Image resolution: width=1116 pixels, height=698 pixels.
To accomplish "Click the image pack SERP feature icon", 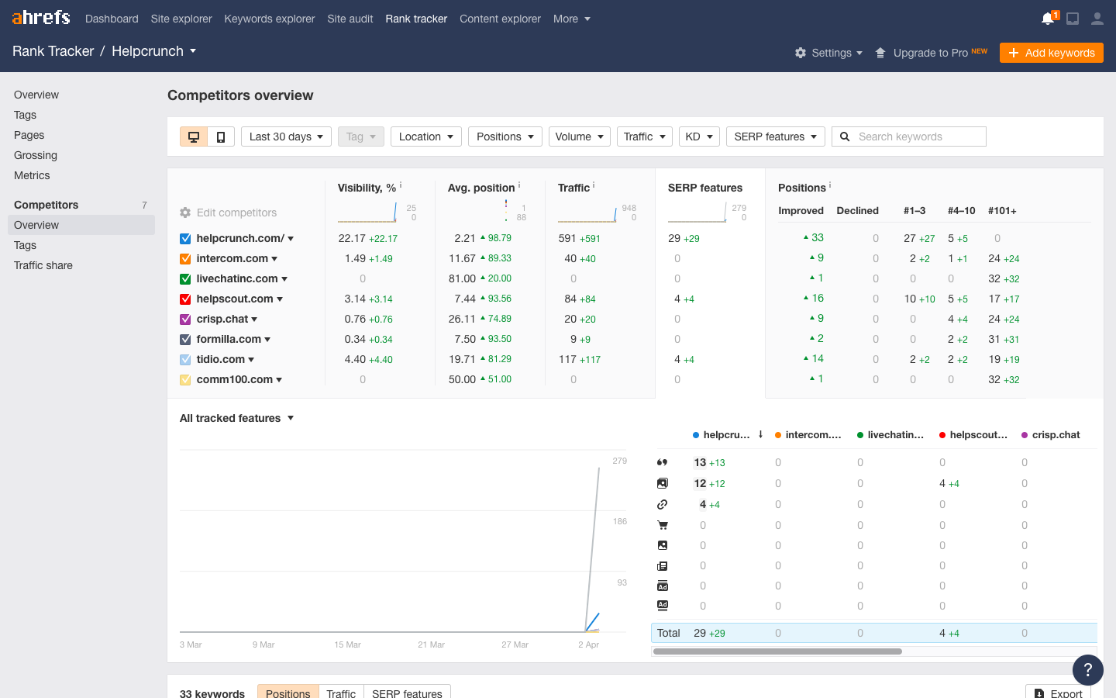I will 663,483.
